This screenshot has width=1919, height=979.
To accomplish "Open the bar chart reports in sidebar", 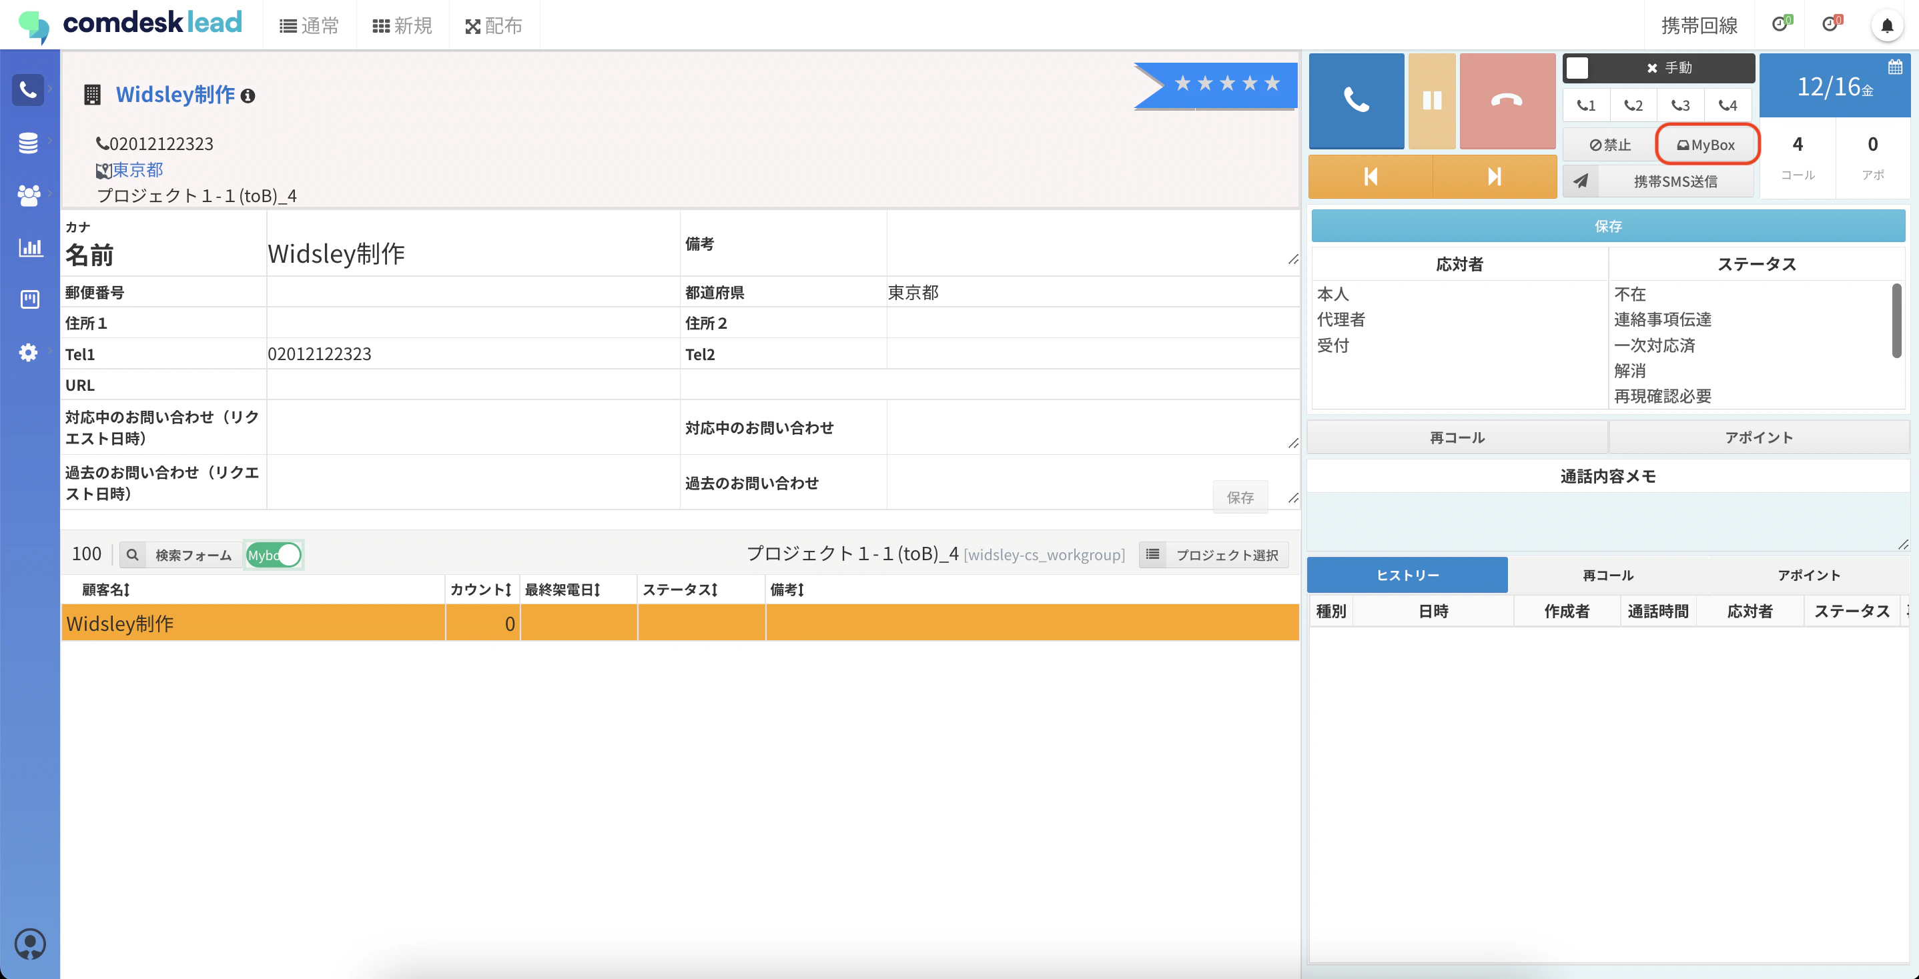I will coord(30,247).
